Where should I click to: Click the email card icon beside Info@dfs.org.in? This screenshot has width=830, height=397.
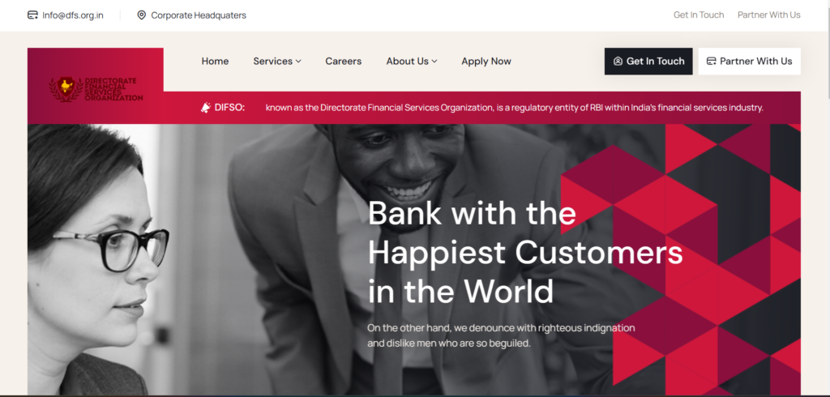(32, 15)
